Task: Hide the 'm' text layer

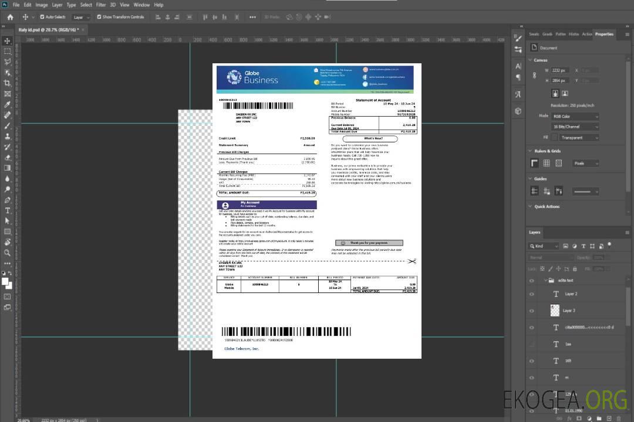Action: tap(532, 377)
